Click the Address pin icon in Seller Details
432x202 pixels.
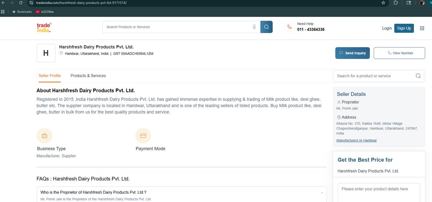[x=339, y=117]
